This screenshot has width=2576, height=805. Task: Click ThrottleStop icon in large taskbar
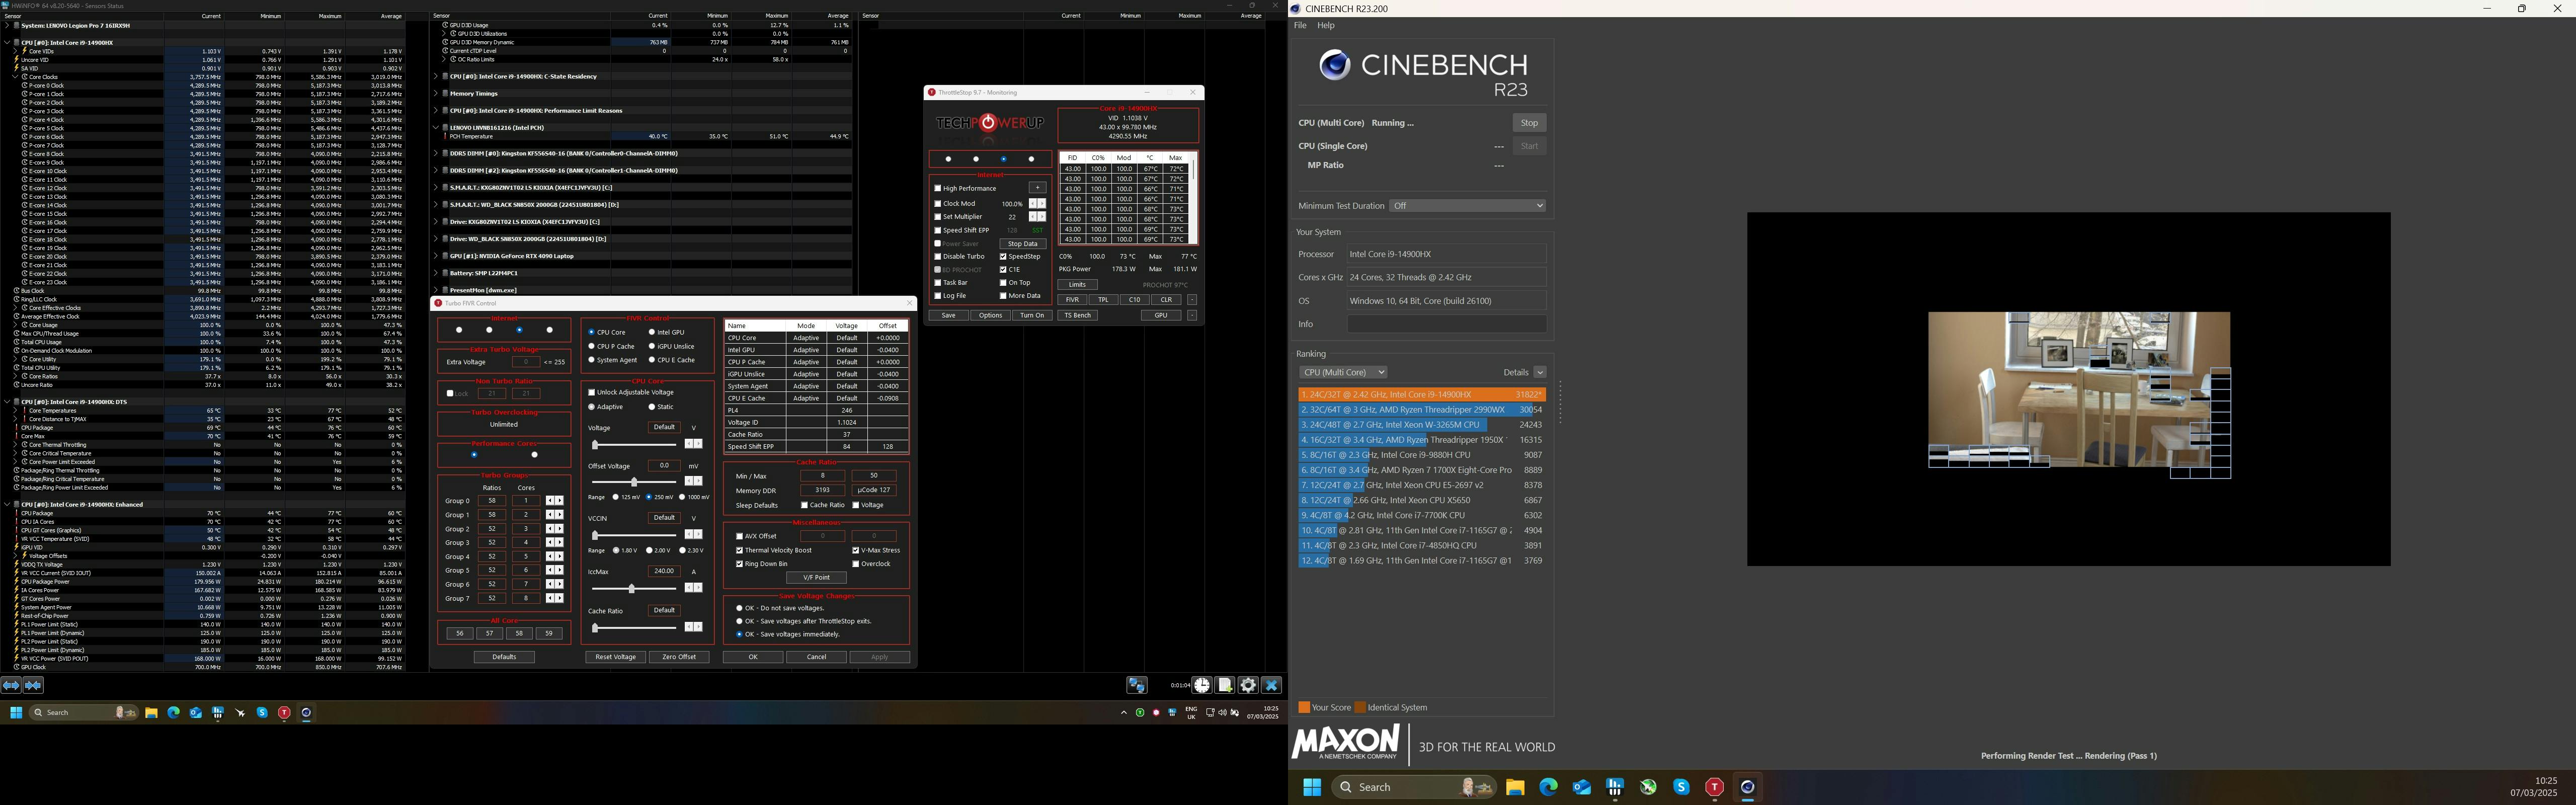[x=1714, y=788]
